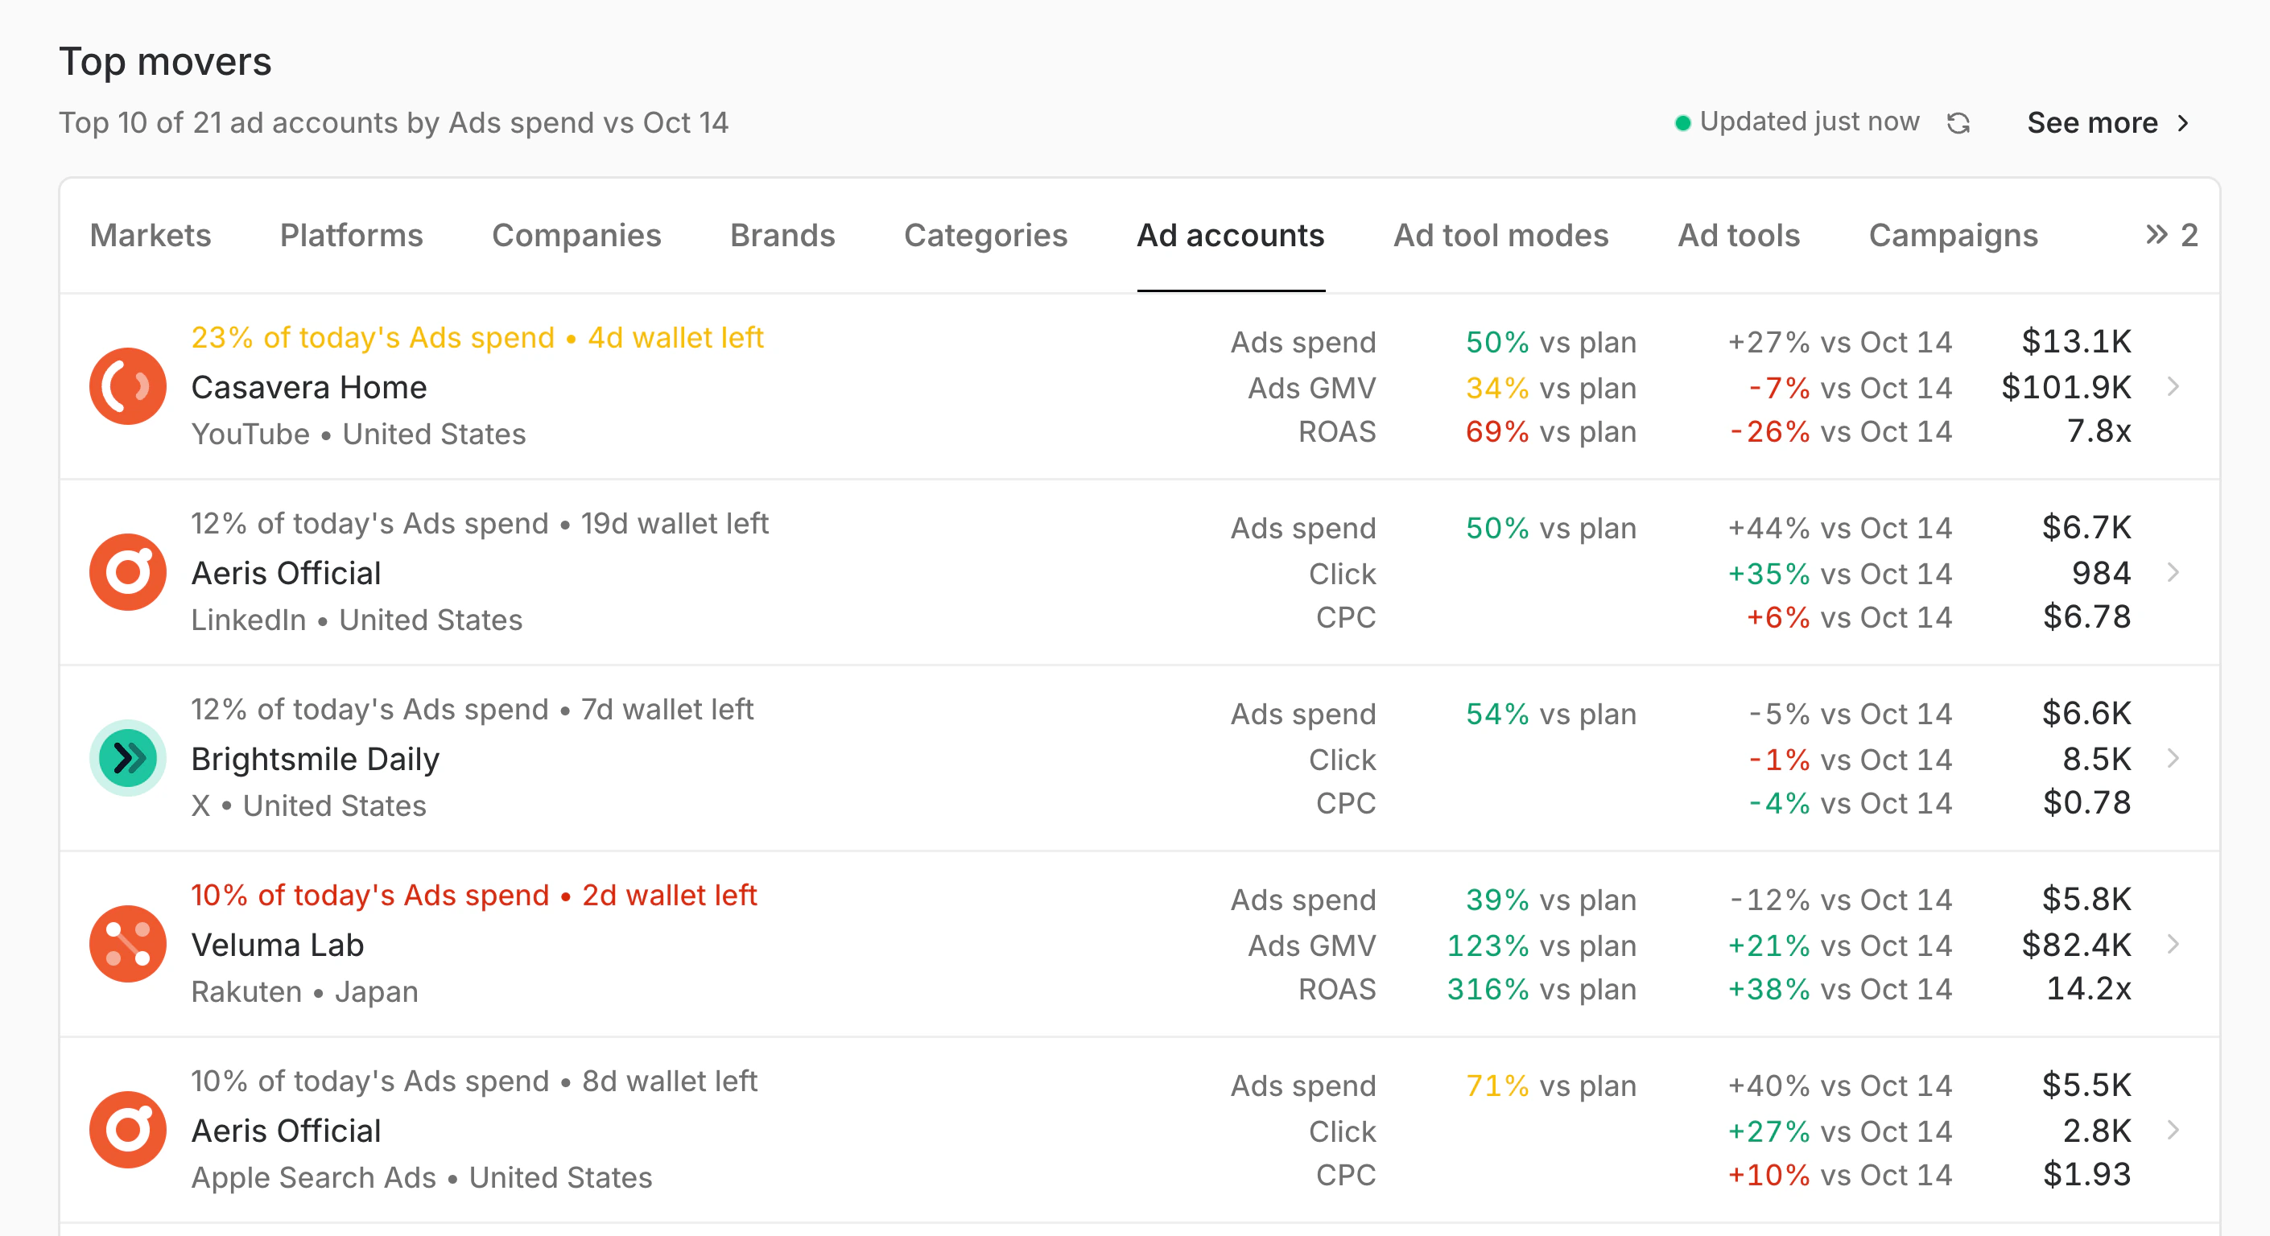
Task: Switch to the Campaigns tab
Action: tap(1953, 235)
